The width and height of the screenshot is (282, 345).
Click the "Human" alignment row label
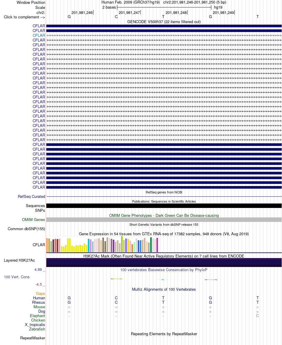pyautogui.click(x=39, y=298)
